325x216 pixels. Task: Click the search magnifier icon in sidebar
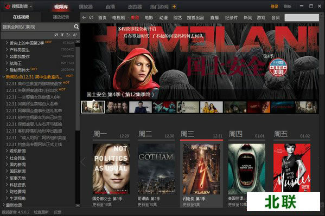pos(77,27)
